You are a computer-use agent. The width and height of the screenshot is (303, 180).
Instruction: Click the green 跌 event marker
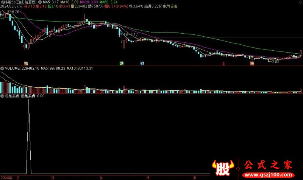point(122,63)
